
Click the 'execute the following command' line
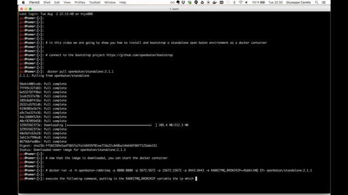coord(120,179)
